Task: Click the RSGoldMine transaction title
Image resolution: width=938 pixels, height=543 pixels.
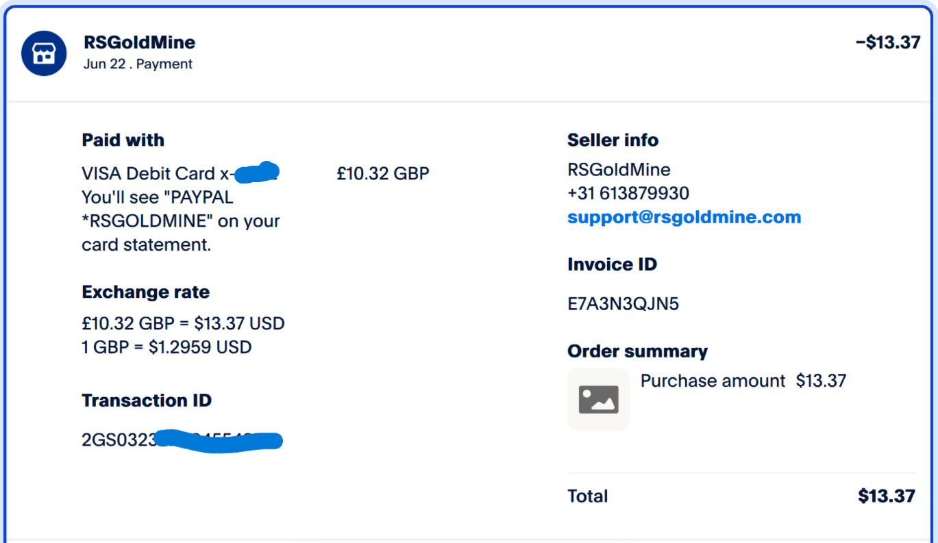Action: pos(139,42)
